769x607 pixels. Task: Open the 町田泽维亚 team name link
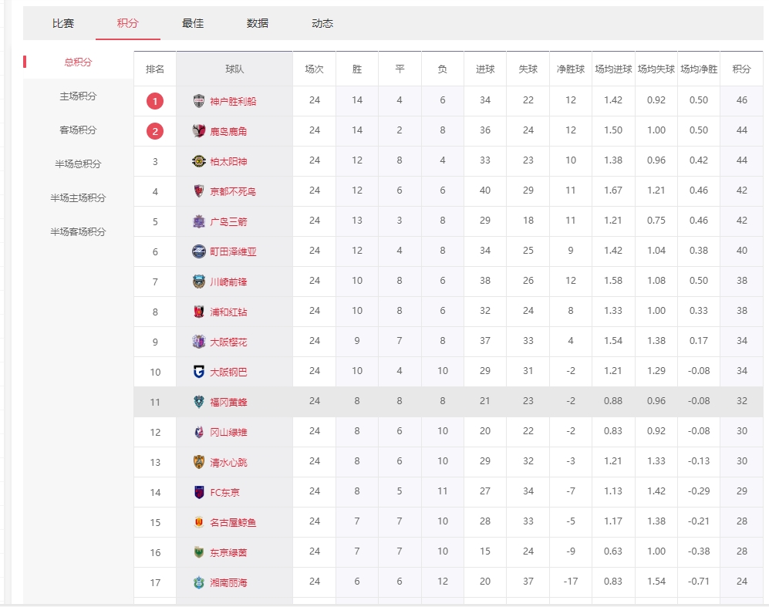tap(233, 251)
